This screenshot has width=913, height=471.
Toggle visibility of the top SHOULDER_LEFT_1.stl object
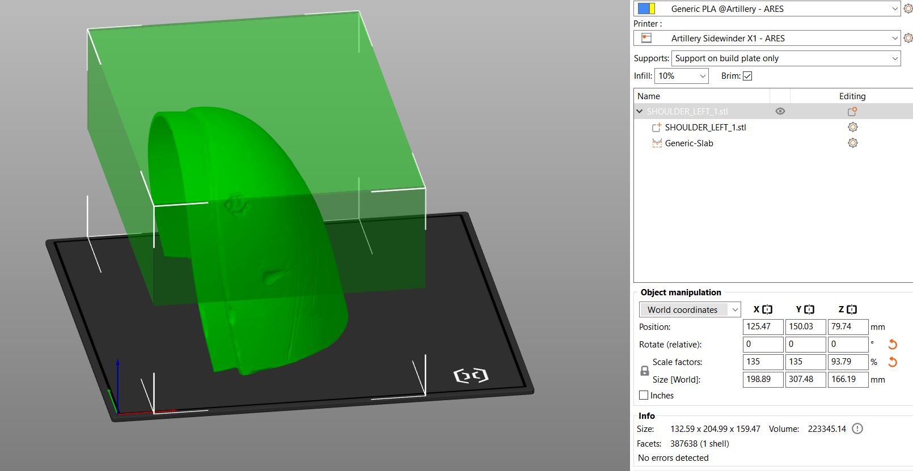[780, 111]
